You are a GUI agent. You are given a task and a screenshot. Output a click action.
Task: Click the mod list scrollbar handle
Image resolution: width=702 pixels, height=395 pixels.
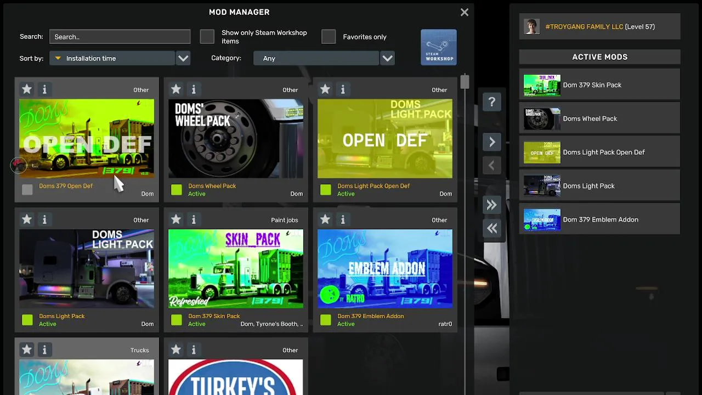465,82
